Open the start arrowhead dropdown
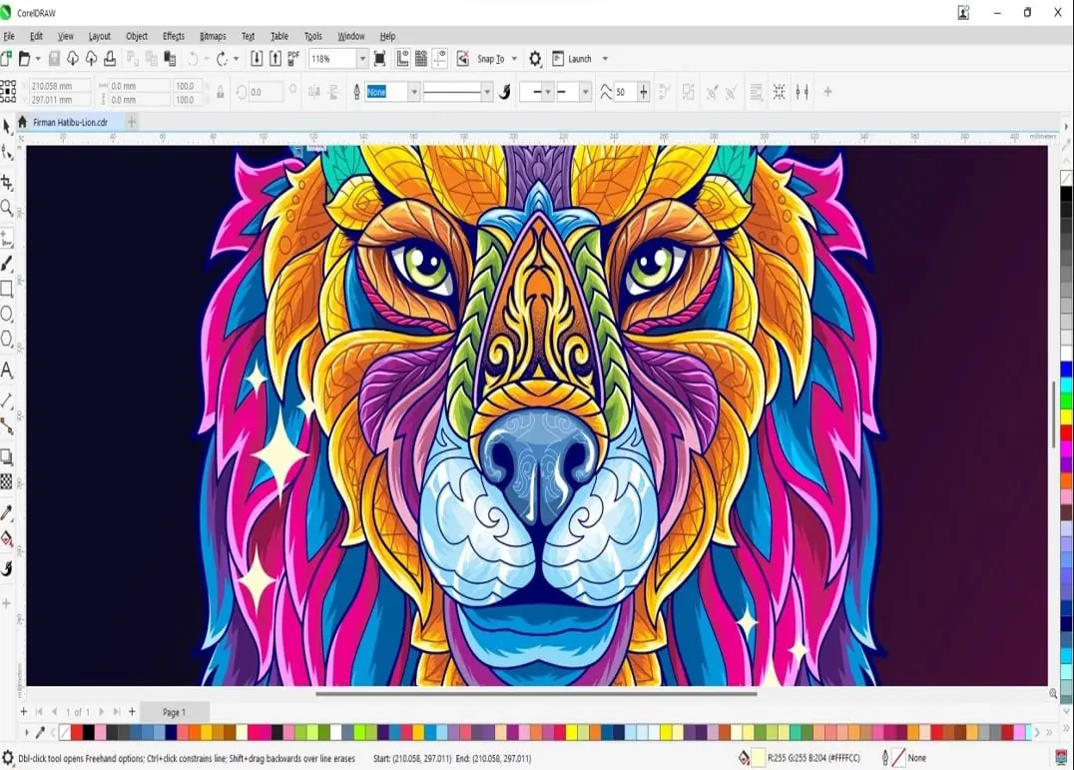The width and height of the screenshot is (1074, 770). coord(547,92)
